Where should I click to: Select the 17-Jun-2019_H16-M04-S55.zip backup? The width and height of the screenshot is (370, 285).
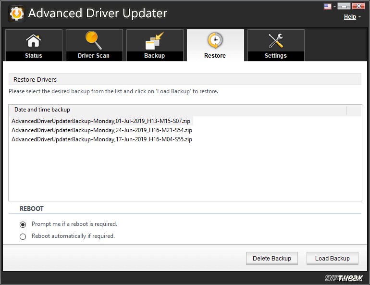pyautogui.click(x=102, y=139)
